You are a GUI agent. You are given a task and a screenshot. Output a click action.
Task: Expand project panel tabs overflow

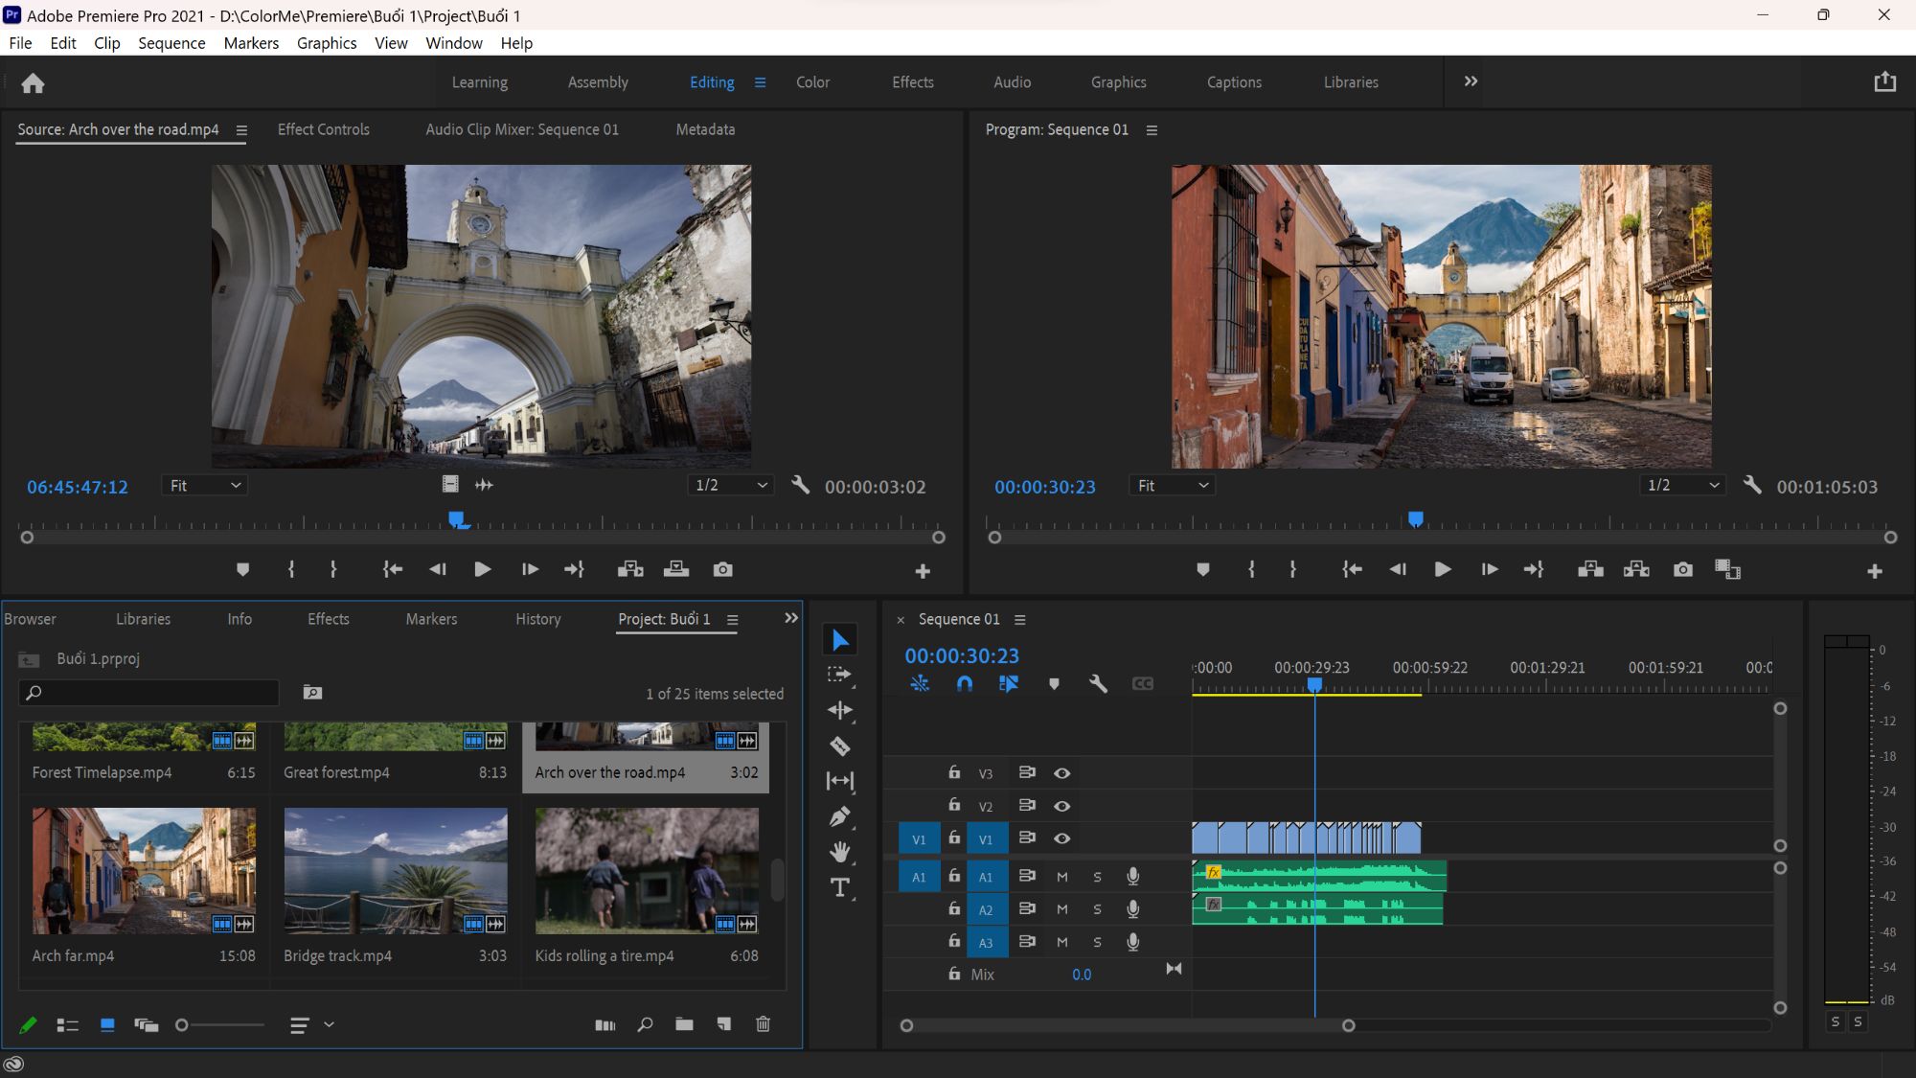(791, 618)
